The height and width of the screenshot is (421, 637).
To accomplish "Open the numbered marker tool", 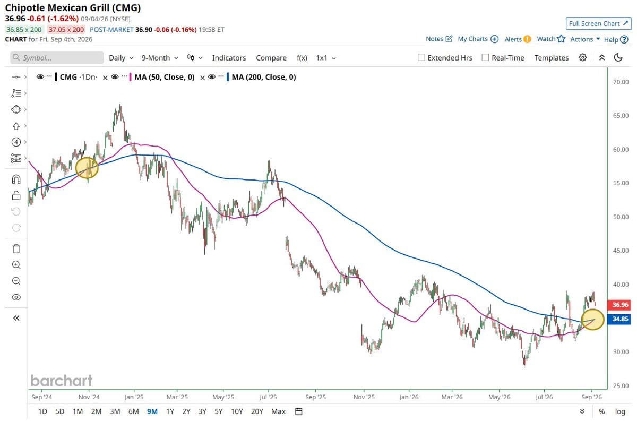I will point(16,142).
